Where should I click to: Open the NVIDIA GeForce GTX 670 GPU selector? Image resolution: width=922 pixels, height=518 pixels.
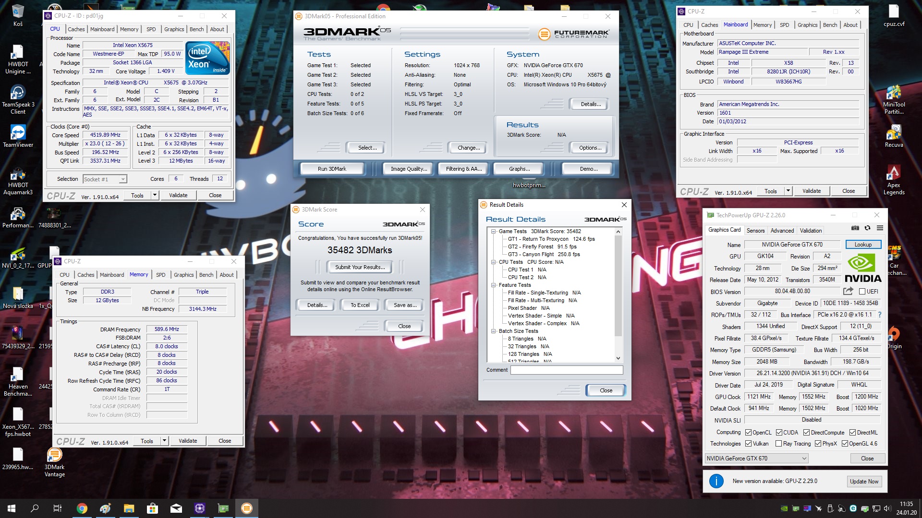tap(756, 459)
